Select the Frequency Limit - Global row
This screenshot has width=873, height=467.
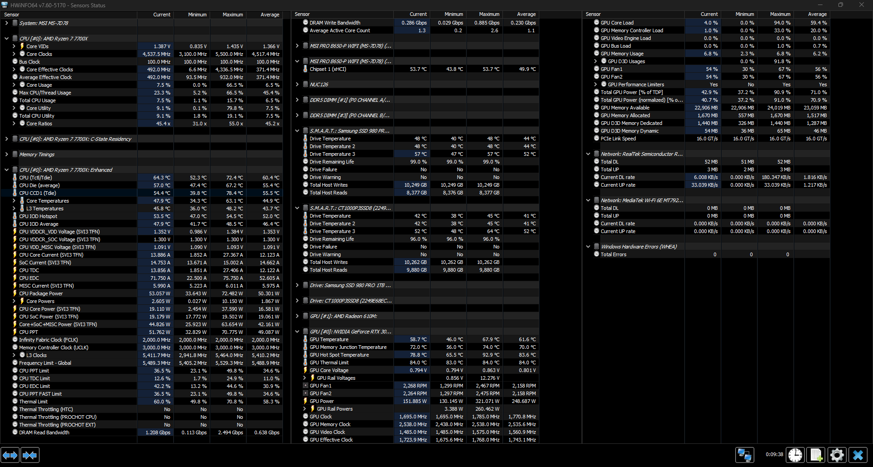[141, 363]
